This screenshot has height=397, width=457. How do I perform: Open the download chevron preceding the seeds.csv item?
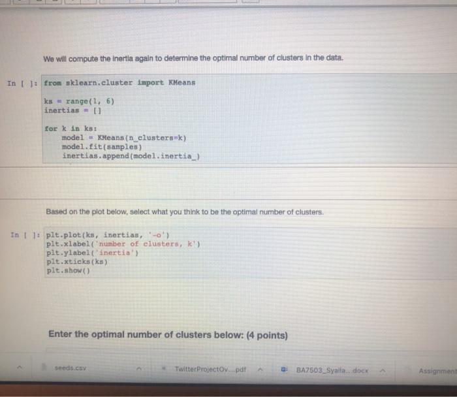[x=19, y=367]
